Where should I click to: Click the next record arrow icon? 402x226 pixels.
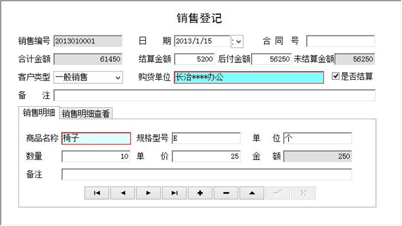(148, 193)
